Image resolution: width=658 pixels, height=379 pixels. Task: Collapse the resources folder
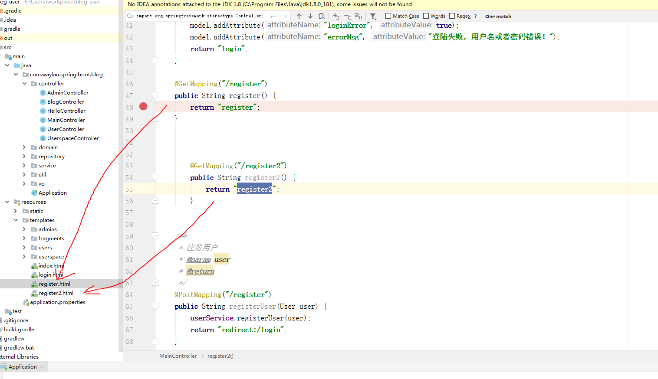coord(7,202)
